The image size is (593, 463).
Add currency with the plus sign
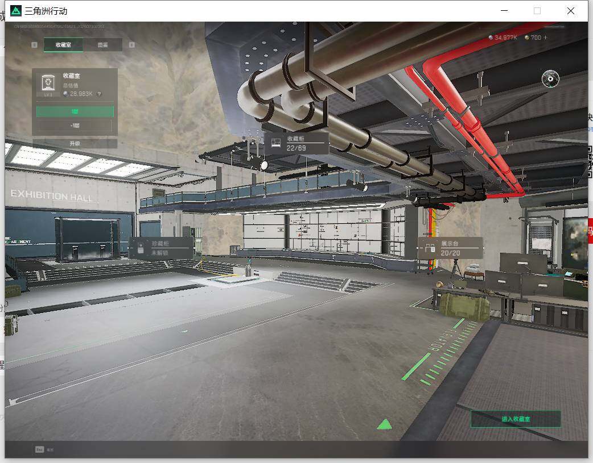[545, 37]
